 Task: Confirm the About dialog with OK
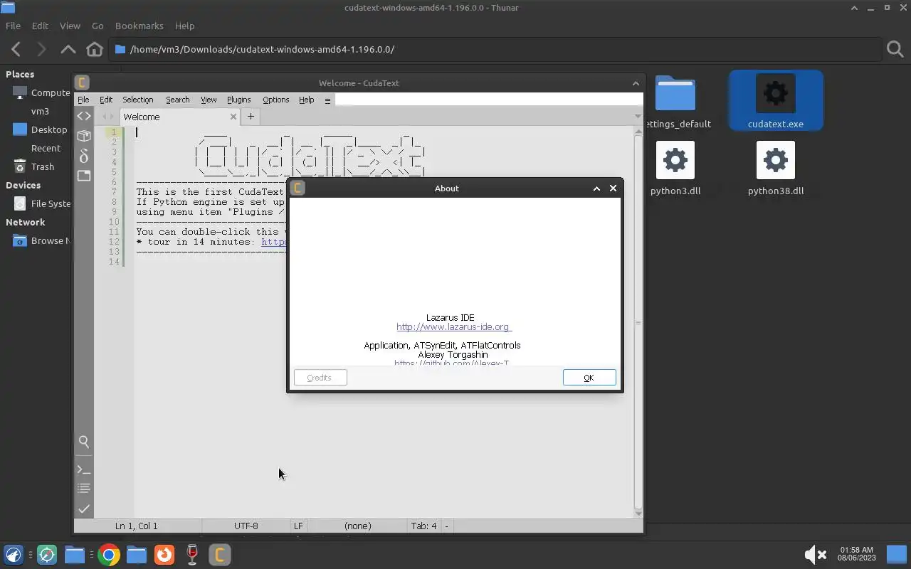click(x=589, y=378)
